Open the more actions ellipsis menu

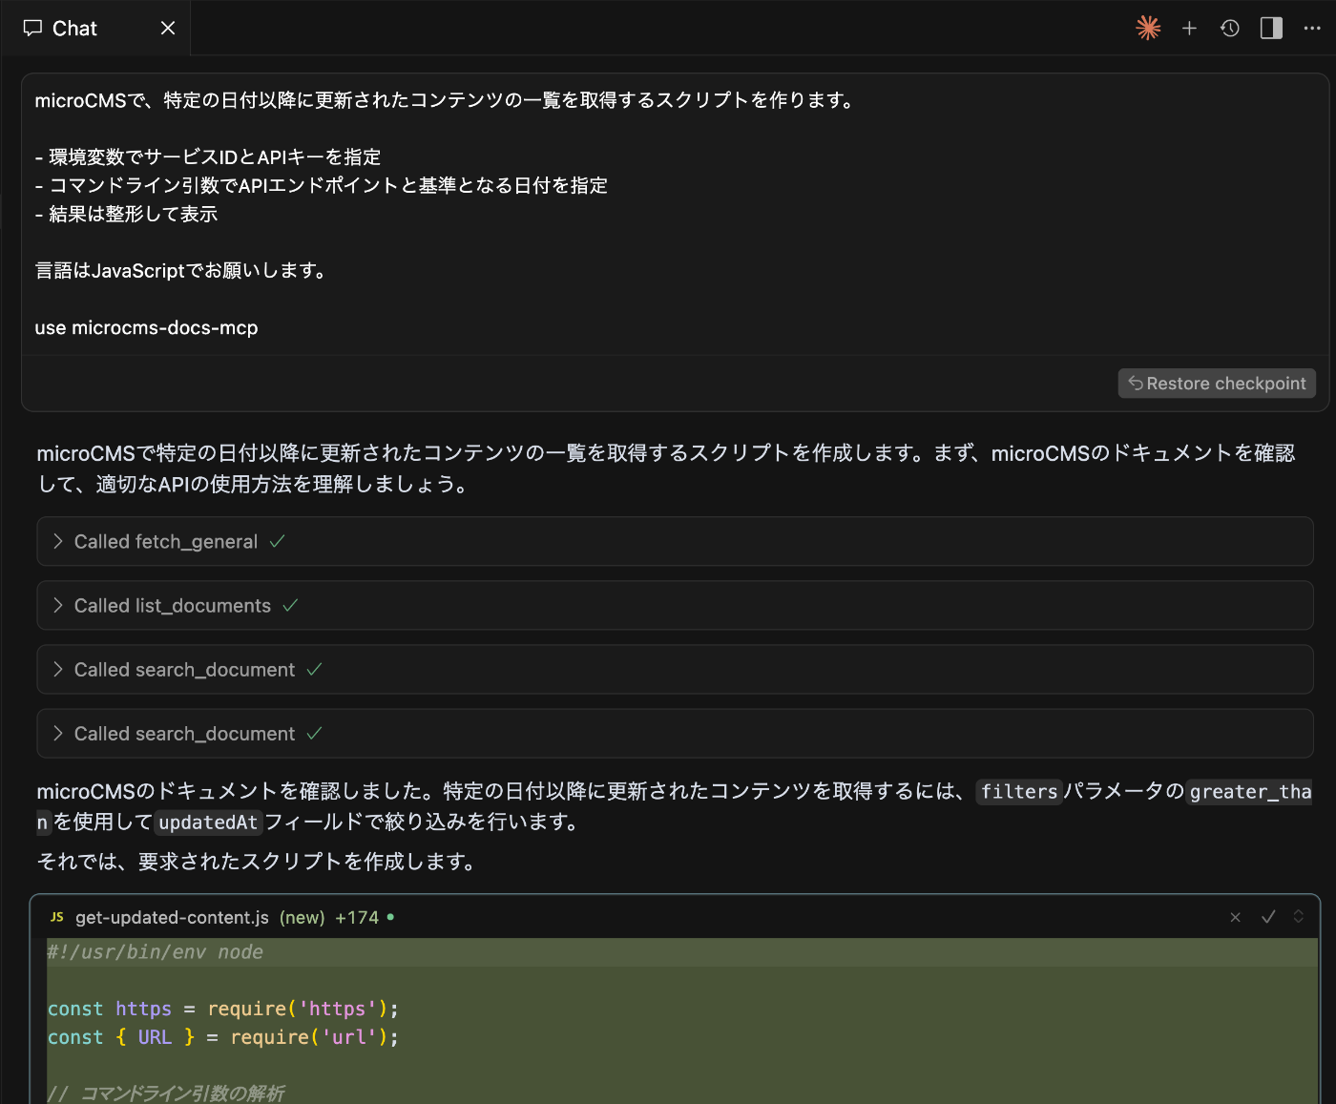(x=1312, y=29)
